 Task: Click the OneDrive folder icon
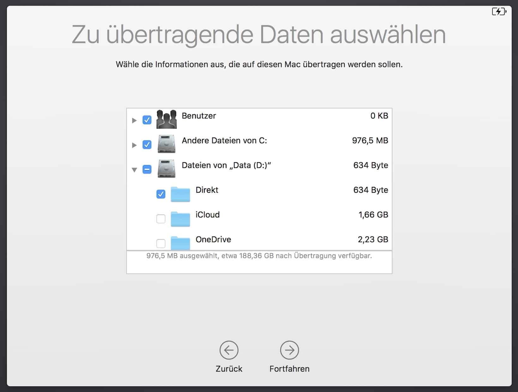[x=180, y=243]
